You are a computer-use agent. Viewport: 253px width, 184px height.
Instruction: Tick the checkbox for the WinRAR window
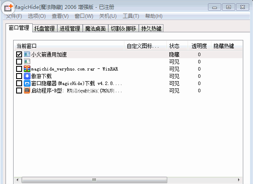(x=19, y=69)
